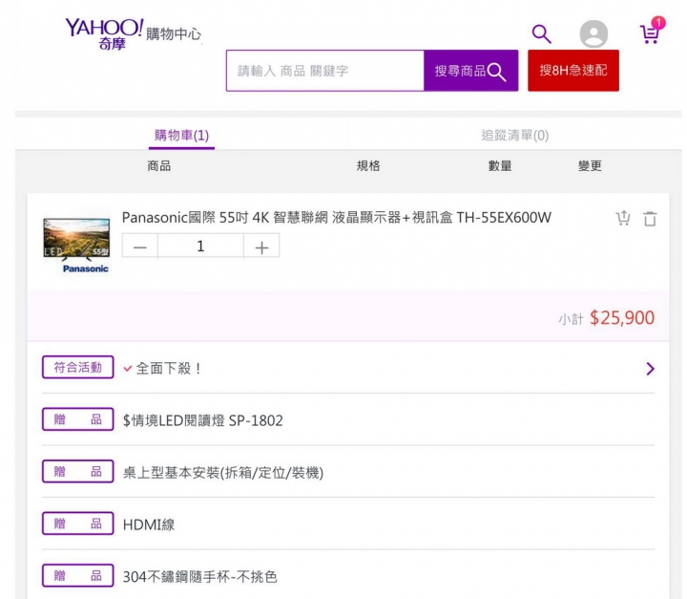The image size is (687, 599).
Task: Click the 贈品 tag beside HDMI線
Action: point(78,524)
